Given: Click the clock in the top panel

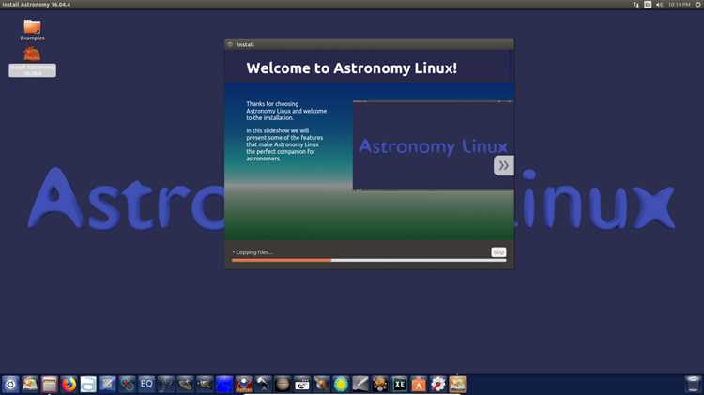Looking at the screenshot, I should 679,5.
